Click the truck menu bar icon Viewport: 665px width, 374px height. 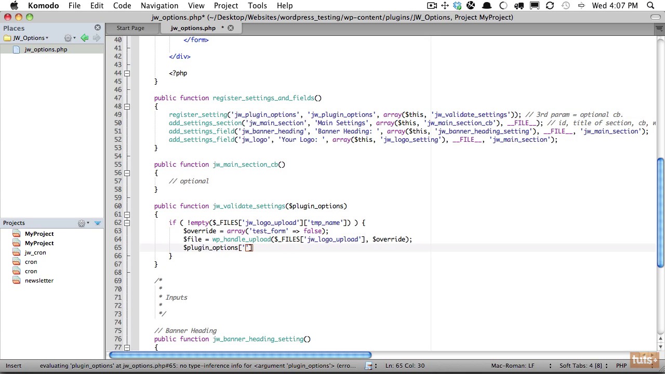click(x=519, y=6)
